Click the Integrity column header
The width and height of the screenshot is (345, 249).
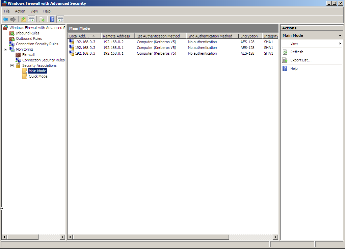coord(270,36)
